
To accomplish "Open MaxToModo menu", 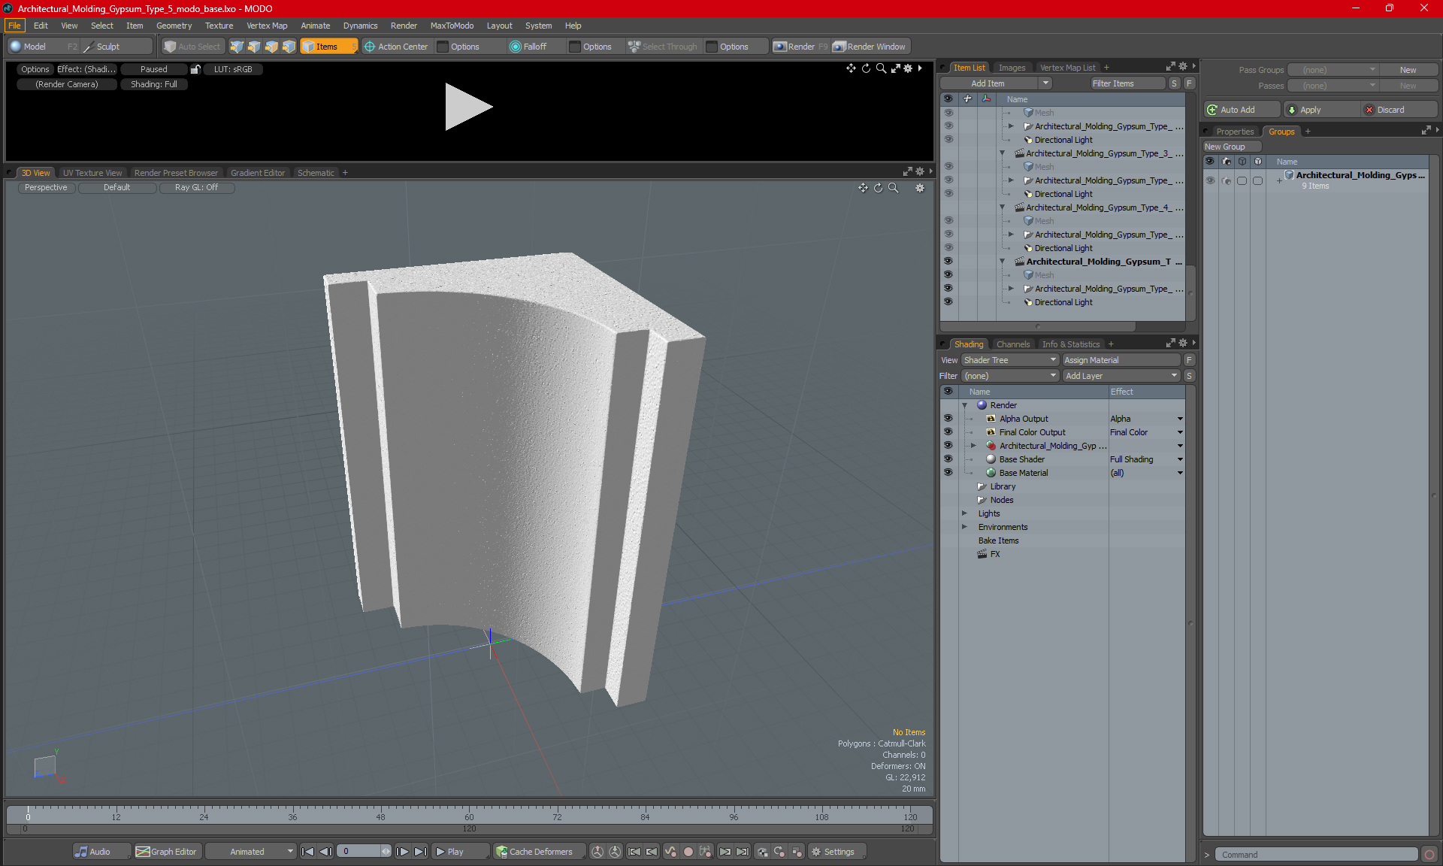I will 452,26.
